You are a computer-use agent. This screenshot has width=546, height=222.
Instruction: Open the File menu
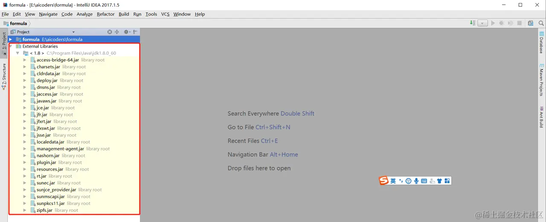tap(5, 14)
